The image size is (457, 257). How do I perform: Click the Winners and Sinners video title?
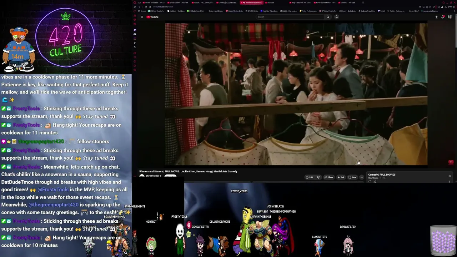pos(188,171)
